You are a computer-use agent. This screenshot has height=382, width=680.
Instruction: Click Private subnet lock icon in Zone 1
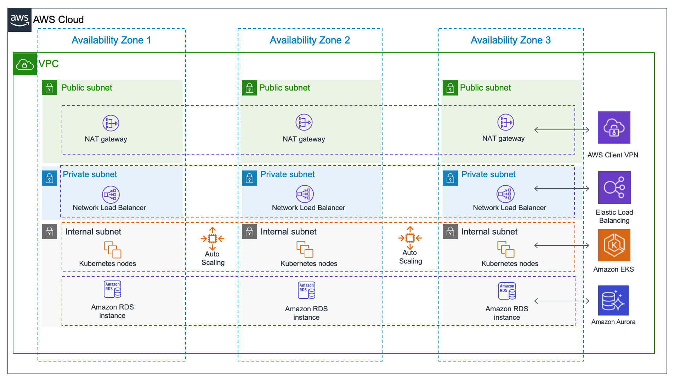point(50,178)
